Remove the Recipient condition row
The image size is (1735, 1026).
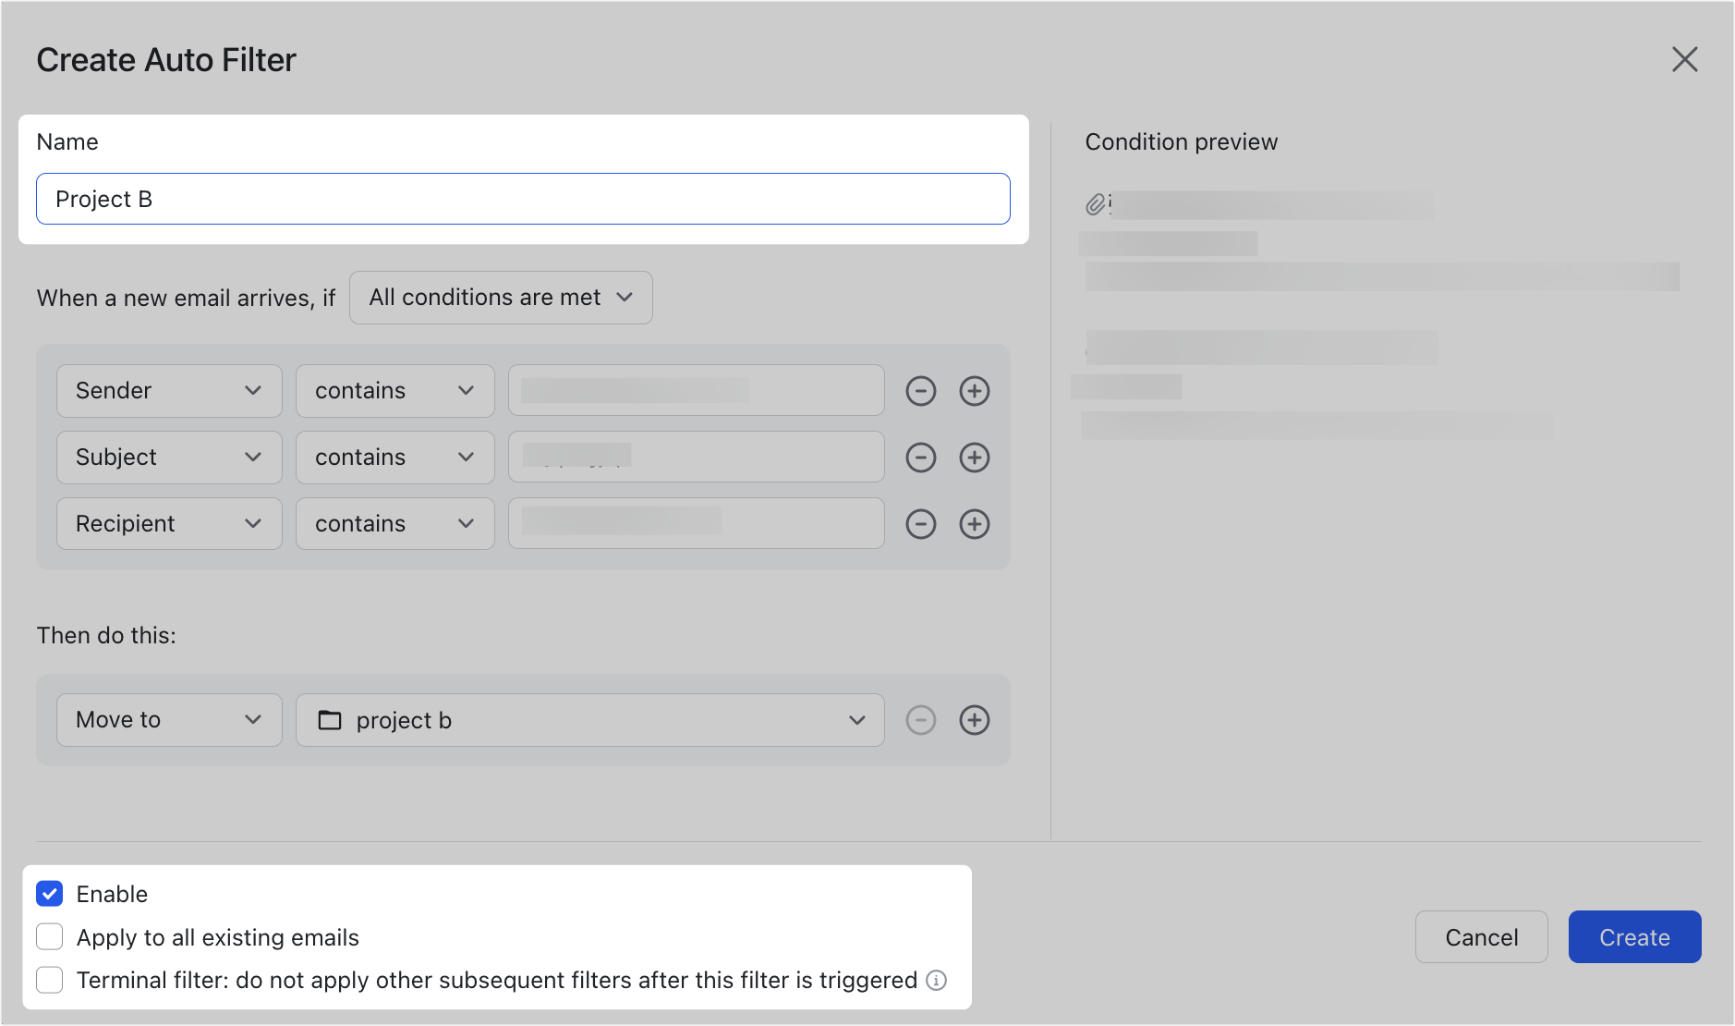click(x=920, y=523)
